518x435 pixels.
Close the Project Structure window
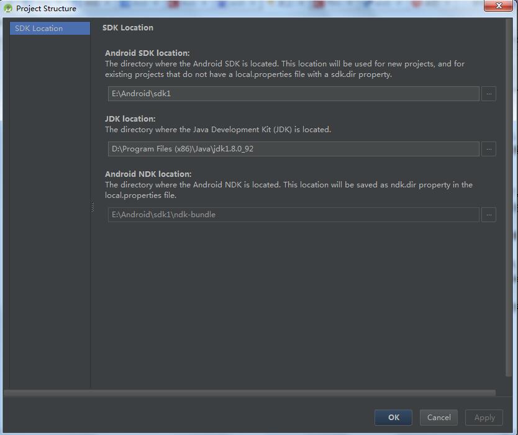499,6
